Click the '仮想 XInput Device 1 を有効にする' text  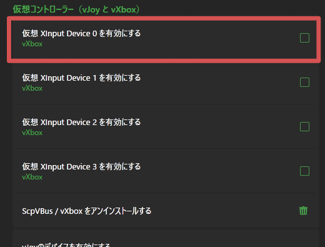(81, 78)
